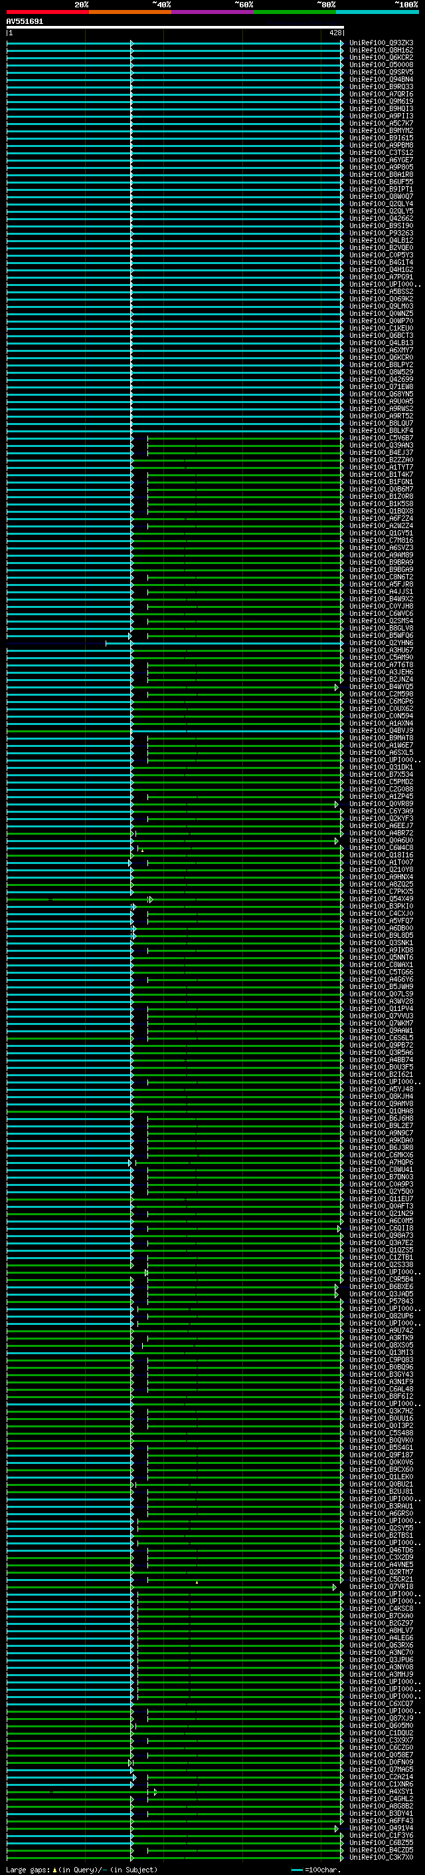Select hit label UniRef100_Q3SNK1
This screenshot has width=425, height=1875.
pos(381,943)
